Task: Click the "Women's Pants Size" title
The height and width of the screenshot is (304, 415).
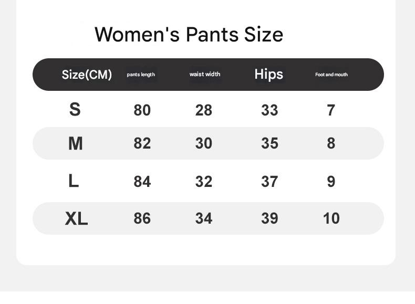Action: 189,35
